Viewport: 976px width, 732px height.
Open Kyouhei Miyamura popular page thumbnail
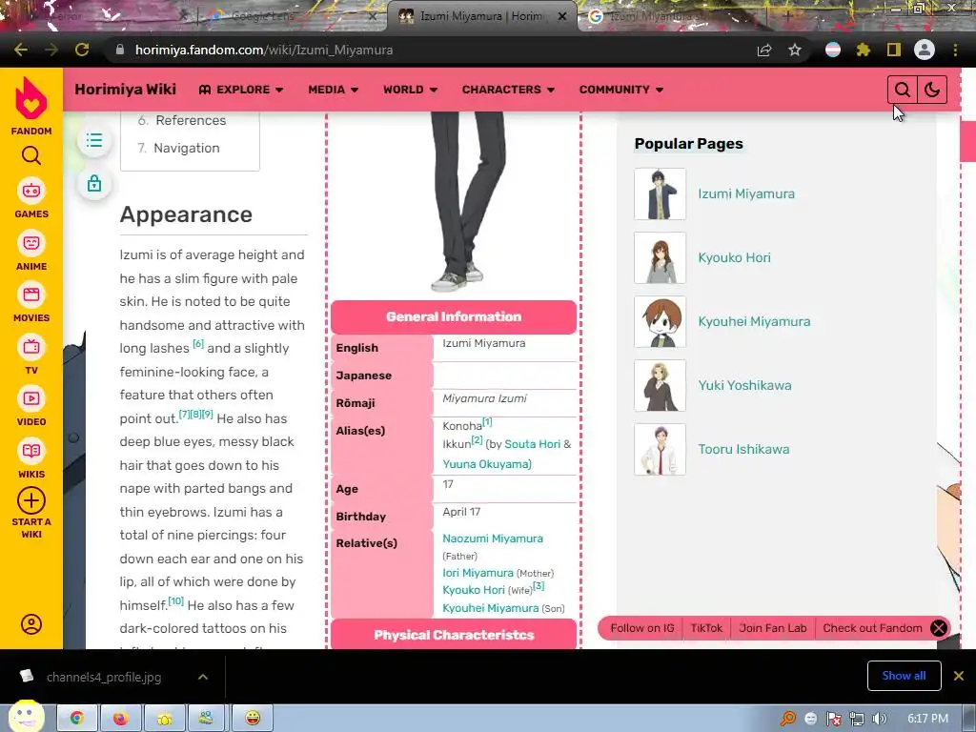point(660,322)
